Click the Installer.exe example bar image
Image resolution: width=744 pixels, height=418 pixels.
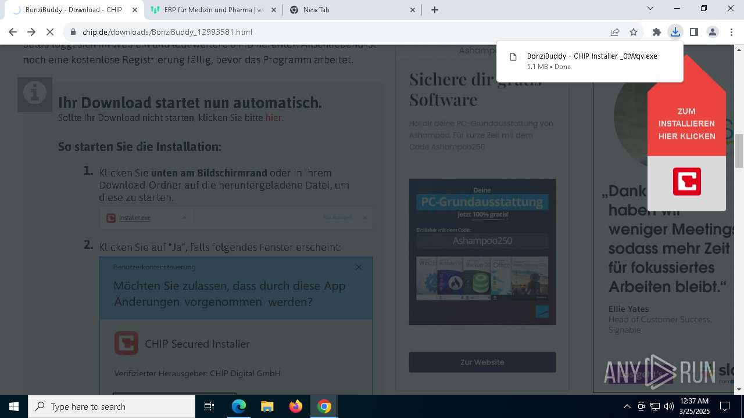point(236,218)
